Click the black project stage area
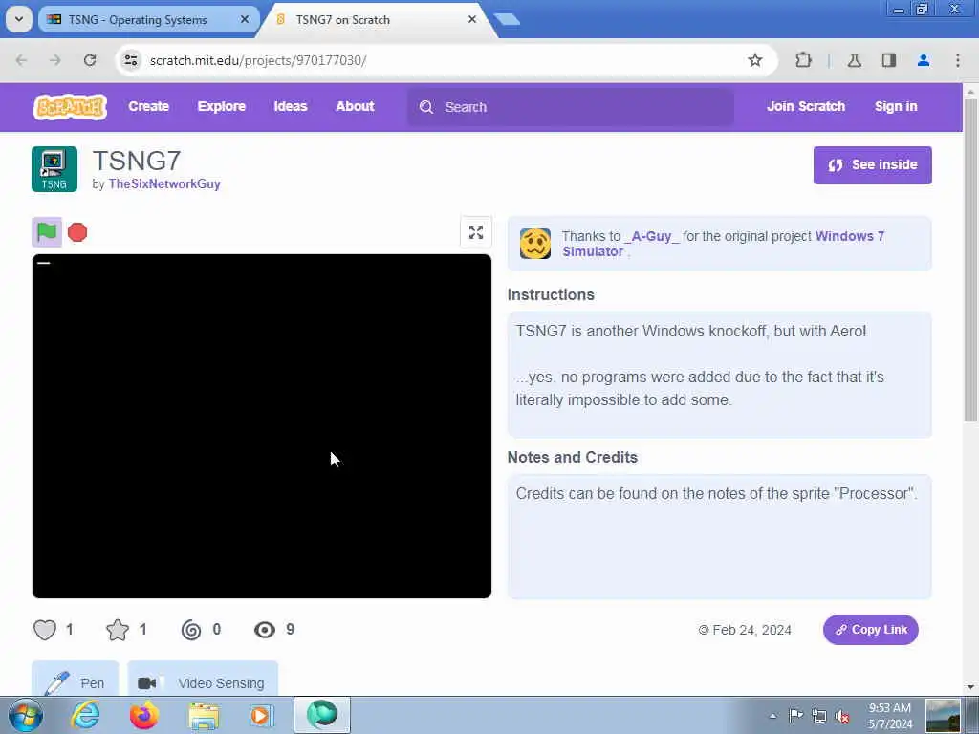Viewport: 979px width, 734px height. pyautogui.click(x=262, y=426)
